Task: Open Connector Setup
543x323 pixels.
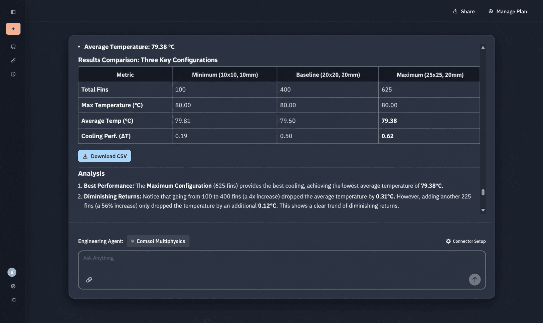Action: point(466,241)
